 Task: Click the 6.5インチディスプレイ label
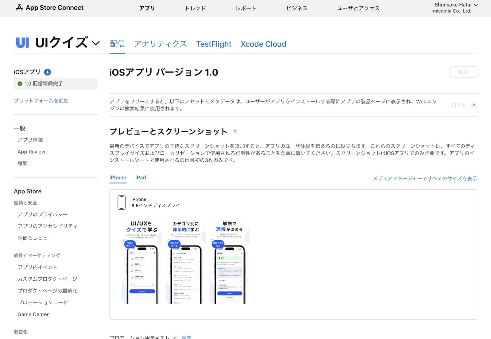tap(156, 206)
